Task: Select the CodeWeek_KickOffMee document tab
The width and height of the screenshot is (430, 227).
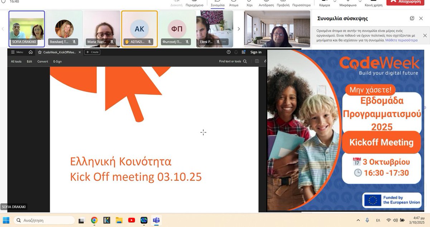Action: coord(59,52)
